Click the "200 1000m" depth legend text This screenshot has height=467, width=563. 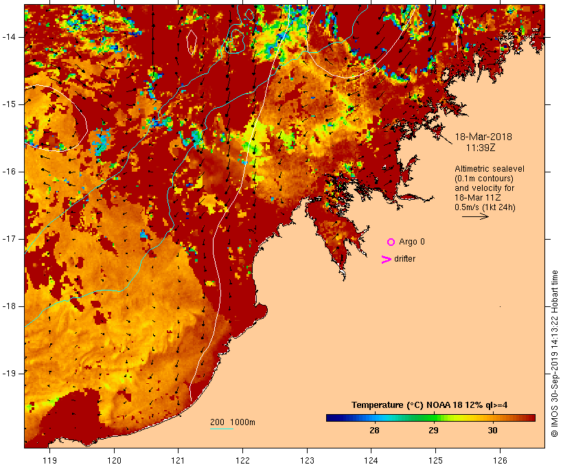point(233,422)
